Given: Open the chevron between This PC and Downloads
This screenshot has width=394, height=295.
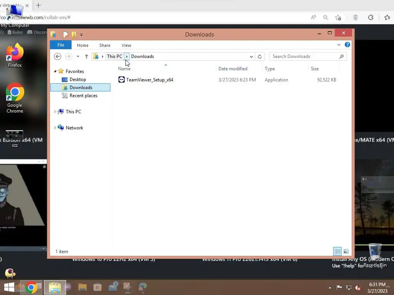Looking at the screenshot, I should (x=127, y=56).
